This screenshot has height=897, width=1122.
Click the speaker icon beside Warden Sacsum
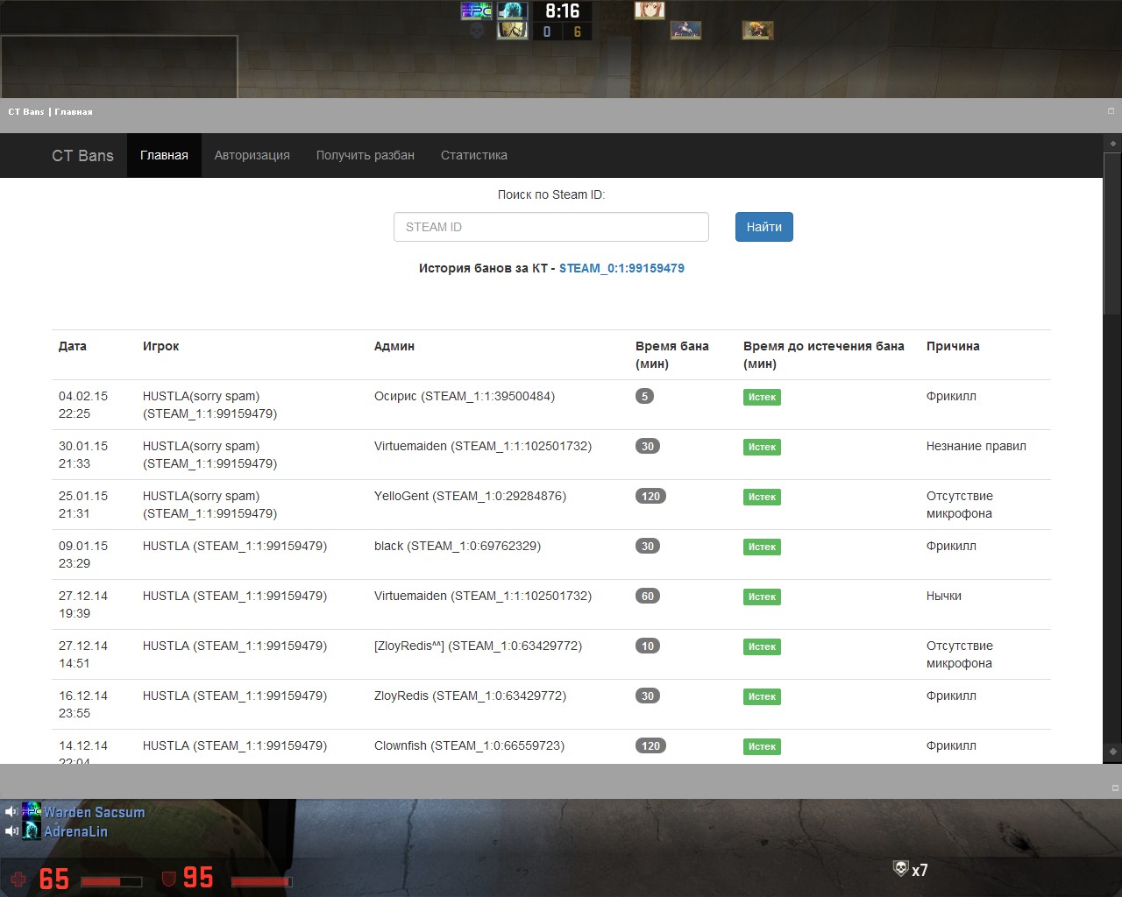click(x=11, y=812)
